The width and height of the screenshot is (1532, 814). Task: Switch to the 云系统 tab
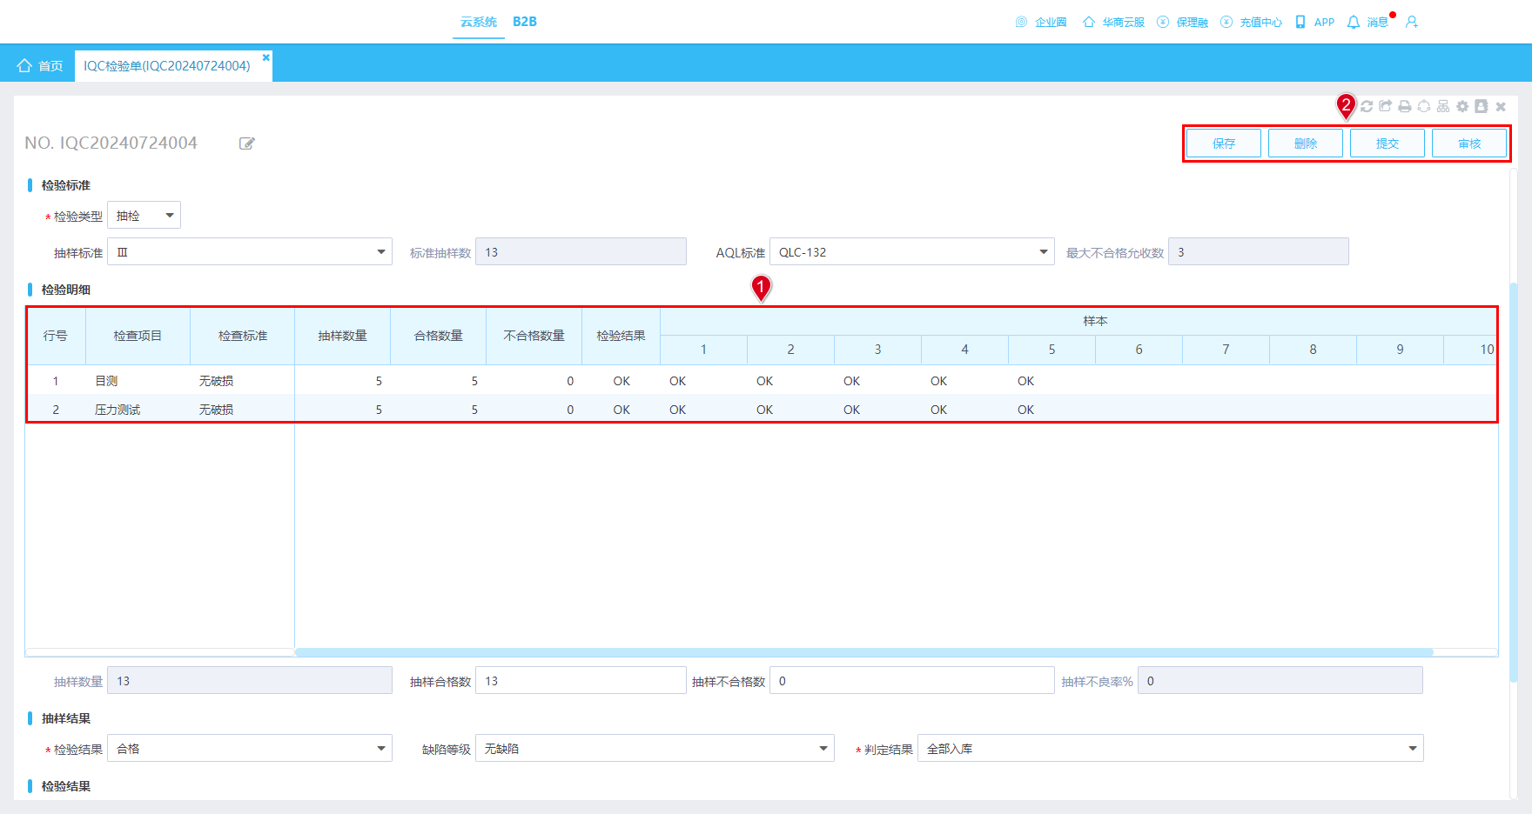point(479,22)
